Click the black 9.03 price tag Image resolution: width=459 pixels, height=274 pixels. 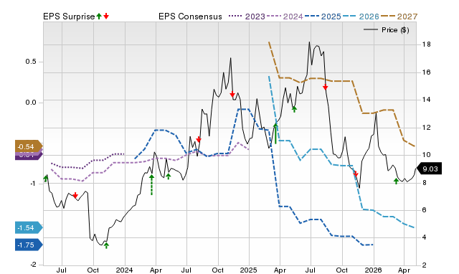429,169
